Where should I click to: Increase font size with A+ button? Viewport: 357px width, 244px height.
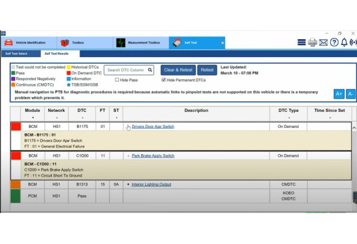tap(339, 94)
